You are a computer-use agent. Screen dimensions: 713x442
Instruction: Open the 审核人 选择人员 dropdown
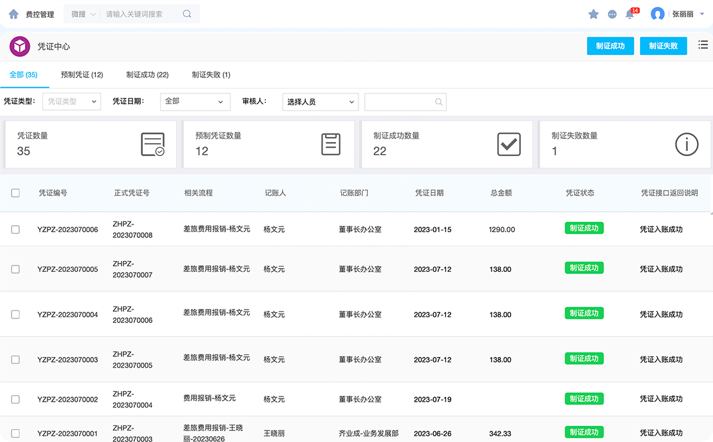320,102
